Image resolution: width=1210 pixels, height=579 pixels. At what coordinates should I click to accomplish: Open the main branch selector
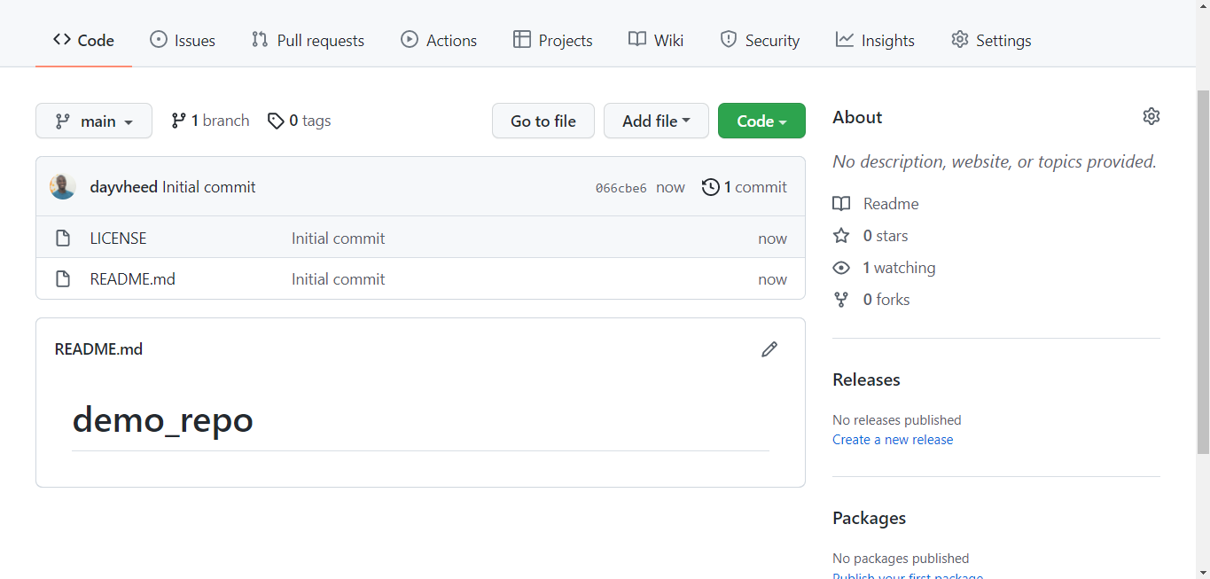[93, 120]
